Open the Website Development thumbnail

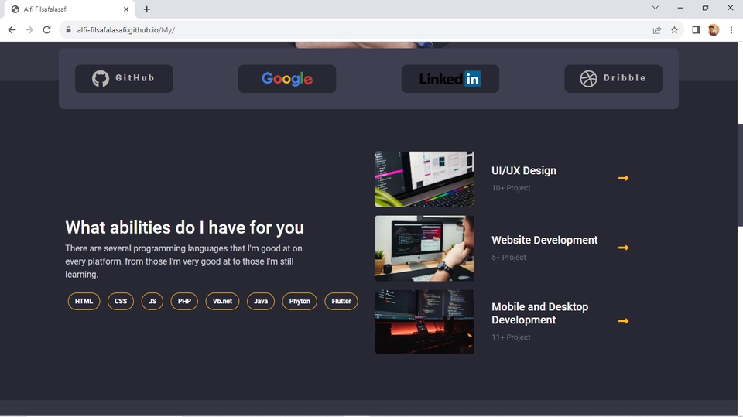coord(425,248)
